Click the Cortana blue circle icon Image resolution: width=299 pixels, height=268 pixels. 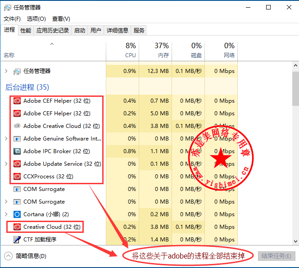click(17, 214)
